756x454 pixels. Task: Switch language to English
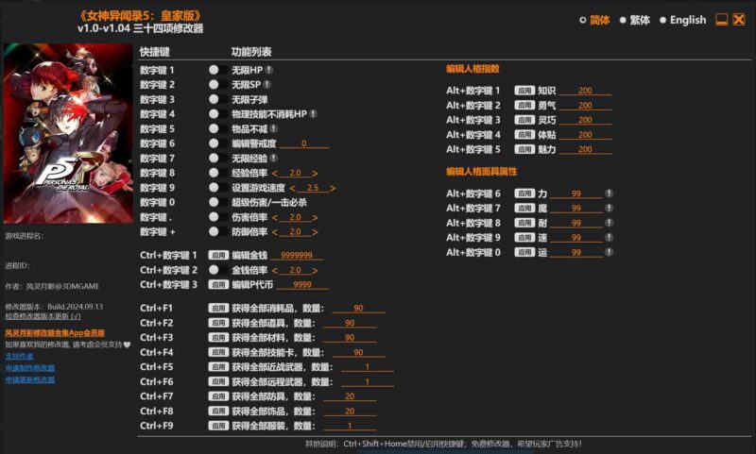click(x=682, y=20)
